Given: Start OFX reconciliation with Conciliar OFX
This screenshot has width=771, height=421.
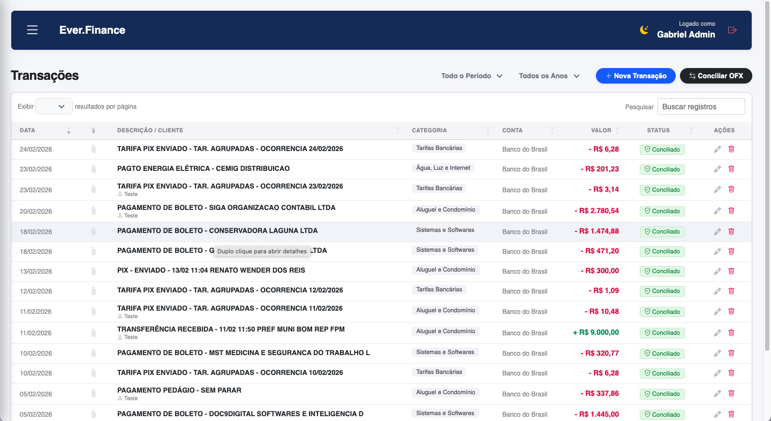Looking at the screenshot, I should click(716, 76).
